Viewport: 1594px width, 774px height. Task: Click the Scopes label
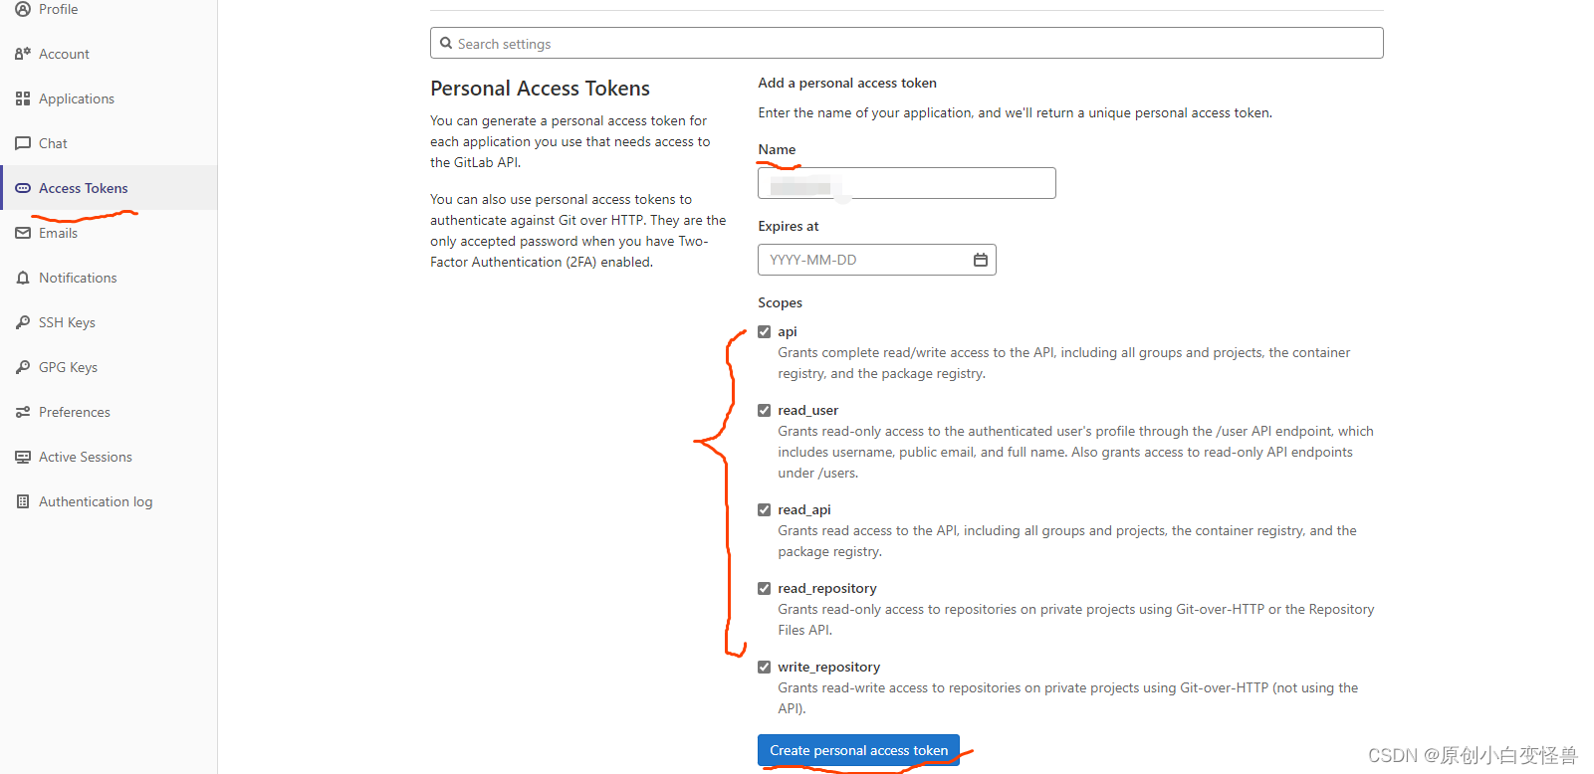[780, 302]
